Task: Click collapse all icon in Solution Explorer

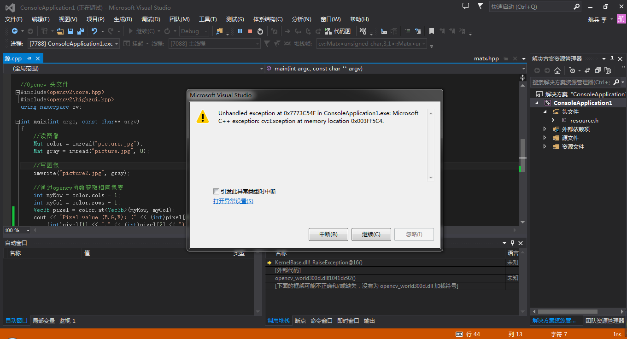Action: coord(598,70)
